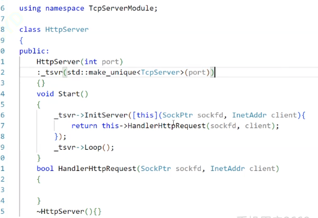318x218 pixels.
Task: Click 'SockPtr' in the lambda parameters
Action: pos(177,115)
